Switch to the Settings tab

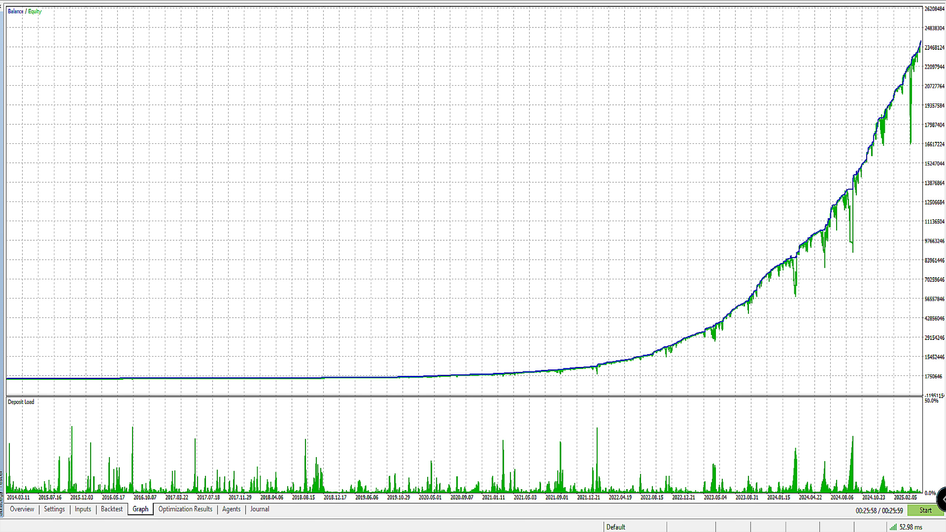(x=54, y=509)
